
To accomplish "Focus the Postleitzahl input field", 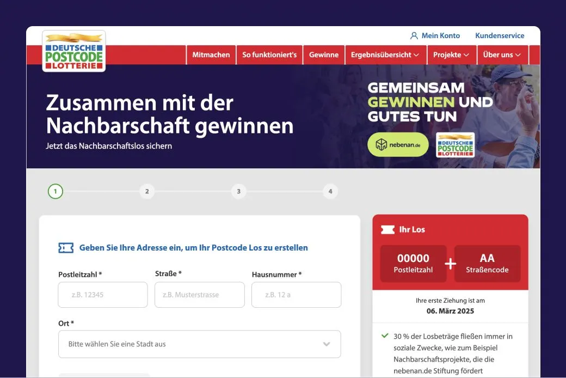I will coord(103,295).
